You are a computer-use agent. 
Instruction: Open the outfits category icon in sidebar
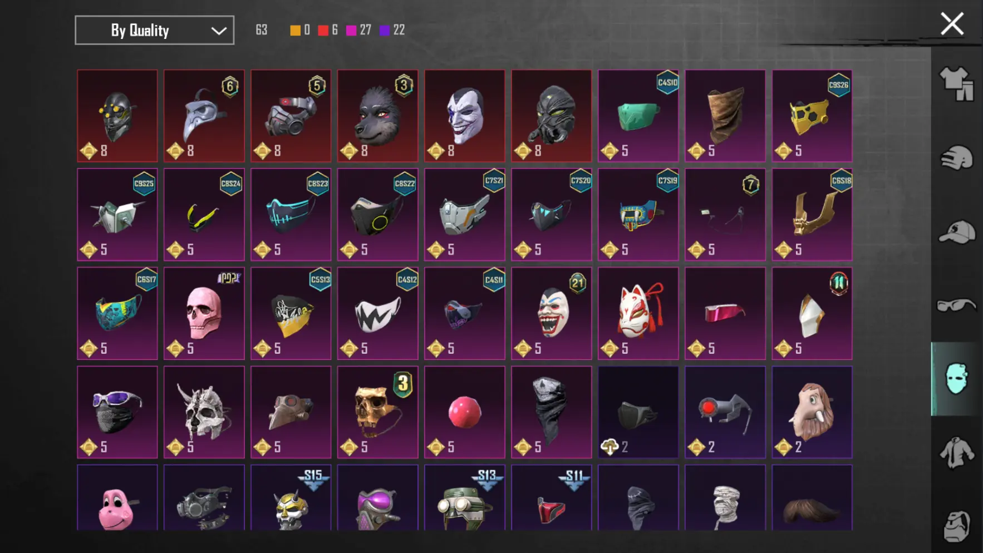957,83
